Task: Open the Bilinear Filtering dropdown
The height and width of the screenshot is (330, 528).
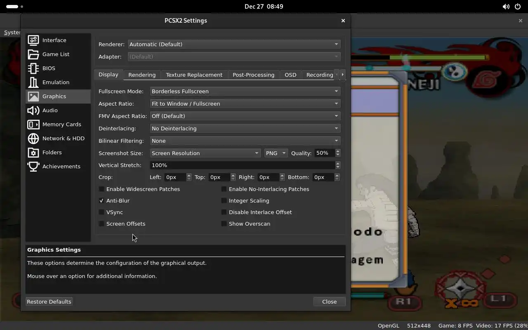Action: (245, 141)
